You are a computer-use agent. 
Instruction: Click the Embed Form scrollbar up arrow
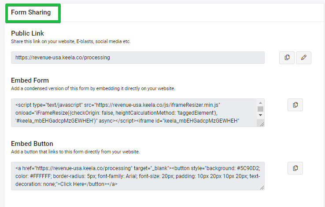[x=260, y=103]
